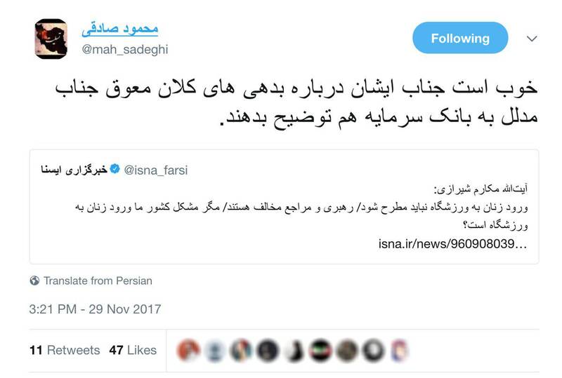
Task: Open the @isna_farsi handle
Action: [155, 170]
